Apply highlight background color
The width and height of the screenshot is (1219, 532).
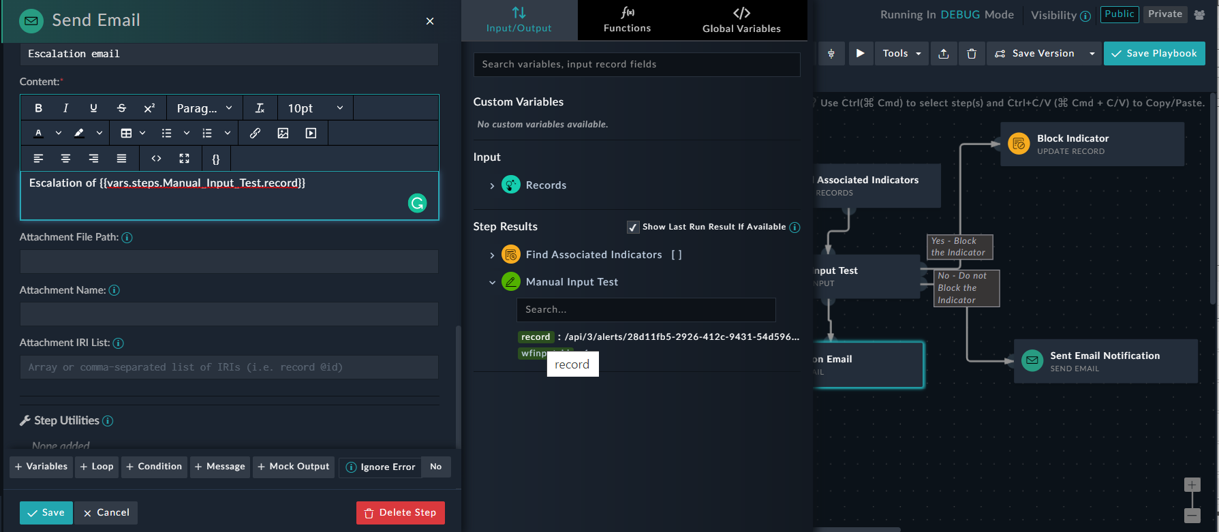pos(79,134)
